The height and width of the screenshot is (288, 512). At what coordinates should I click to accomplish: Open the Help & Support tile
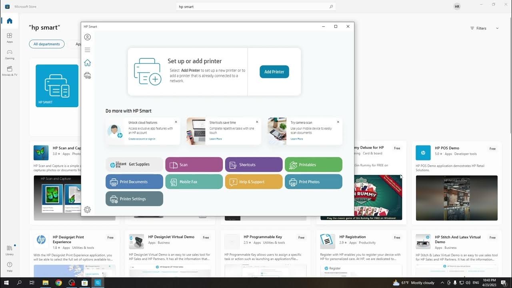(x=254, y=182)
